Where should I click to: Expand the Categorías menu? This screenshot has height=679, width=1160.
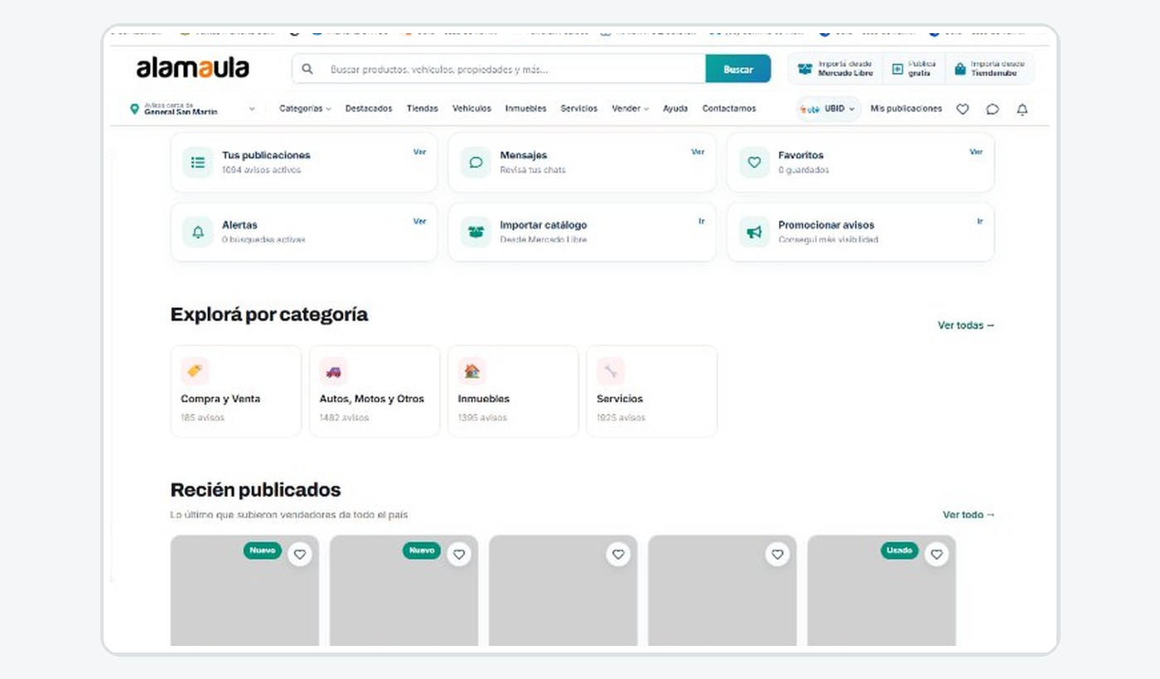tap(305, 108)
